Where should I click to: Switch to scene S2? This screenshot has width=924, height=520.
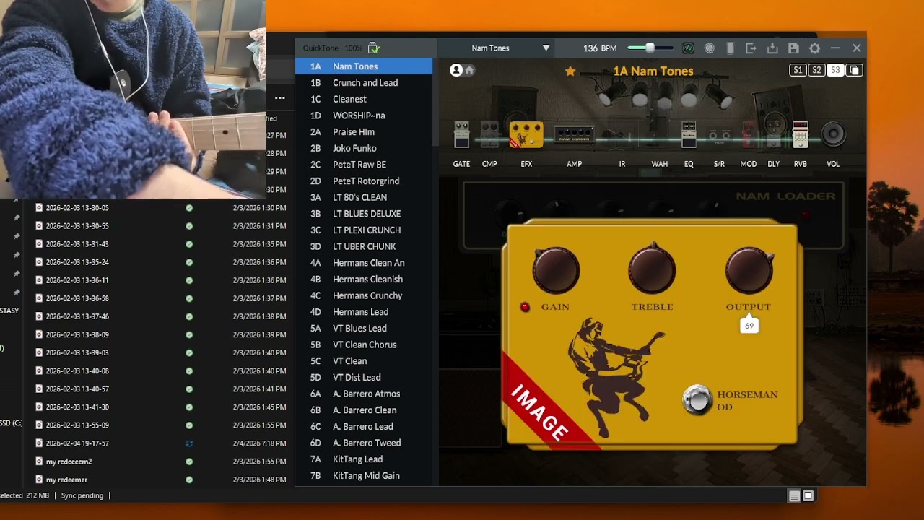coord(816,70)
